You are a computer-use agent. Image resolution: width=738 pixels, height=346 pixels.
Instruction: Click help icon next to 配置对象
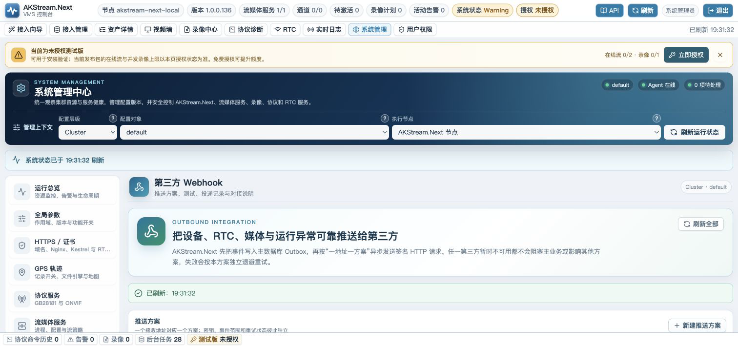(x=385, y=119)
